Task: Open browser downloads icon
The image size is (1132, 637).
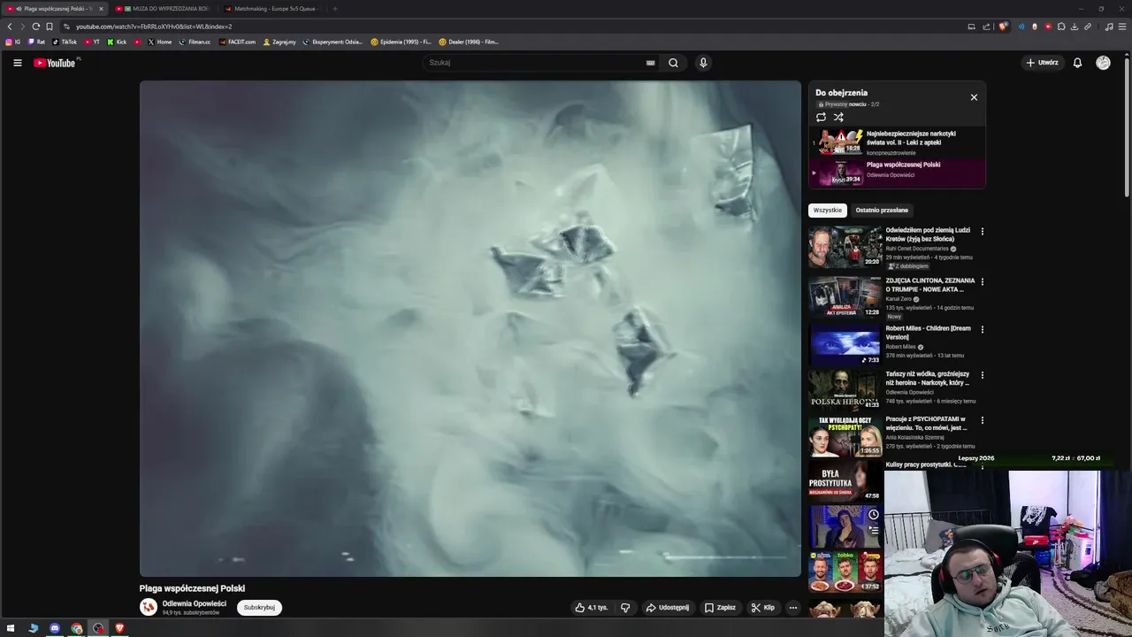Action: 1074,27
